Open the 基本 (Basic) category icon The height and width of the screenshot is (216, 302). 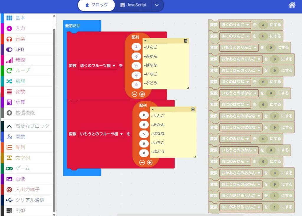(x=9, y=18)
